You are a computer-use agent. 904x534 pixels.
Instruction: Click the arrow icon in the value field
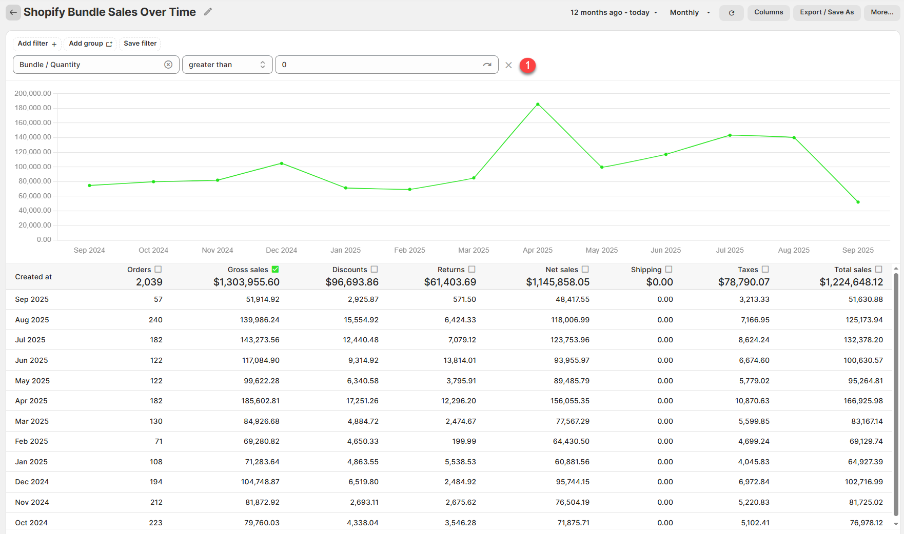pos(487,65)
